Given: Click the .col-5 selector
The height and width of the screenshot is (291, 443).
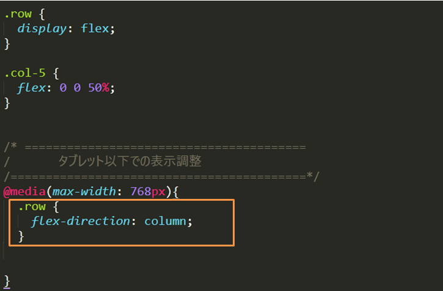Looking at the screenshot, I should click(25, 73).
